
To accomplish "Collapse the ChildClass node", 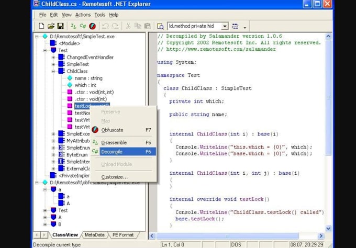I will point(53,71).
